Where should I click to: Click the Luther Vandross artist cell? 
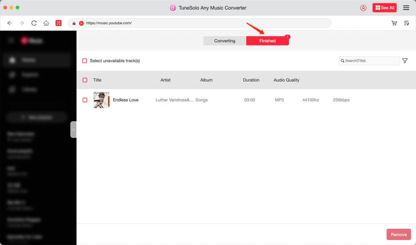(x=174, y=100)
